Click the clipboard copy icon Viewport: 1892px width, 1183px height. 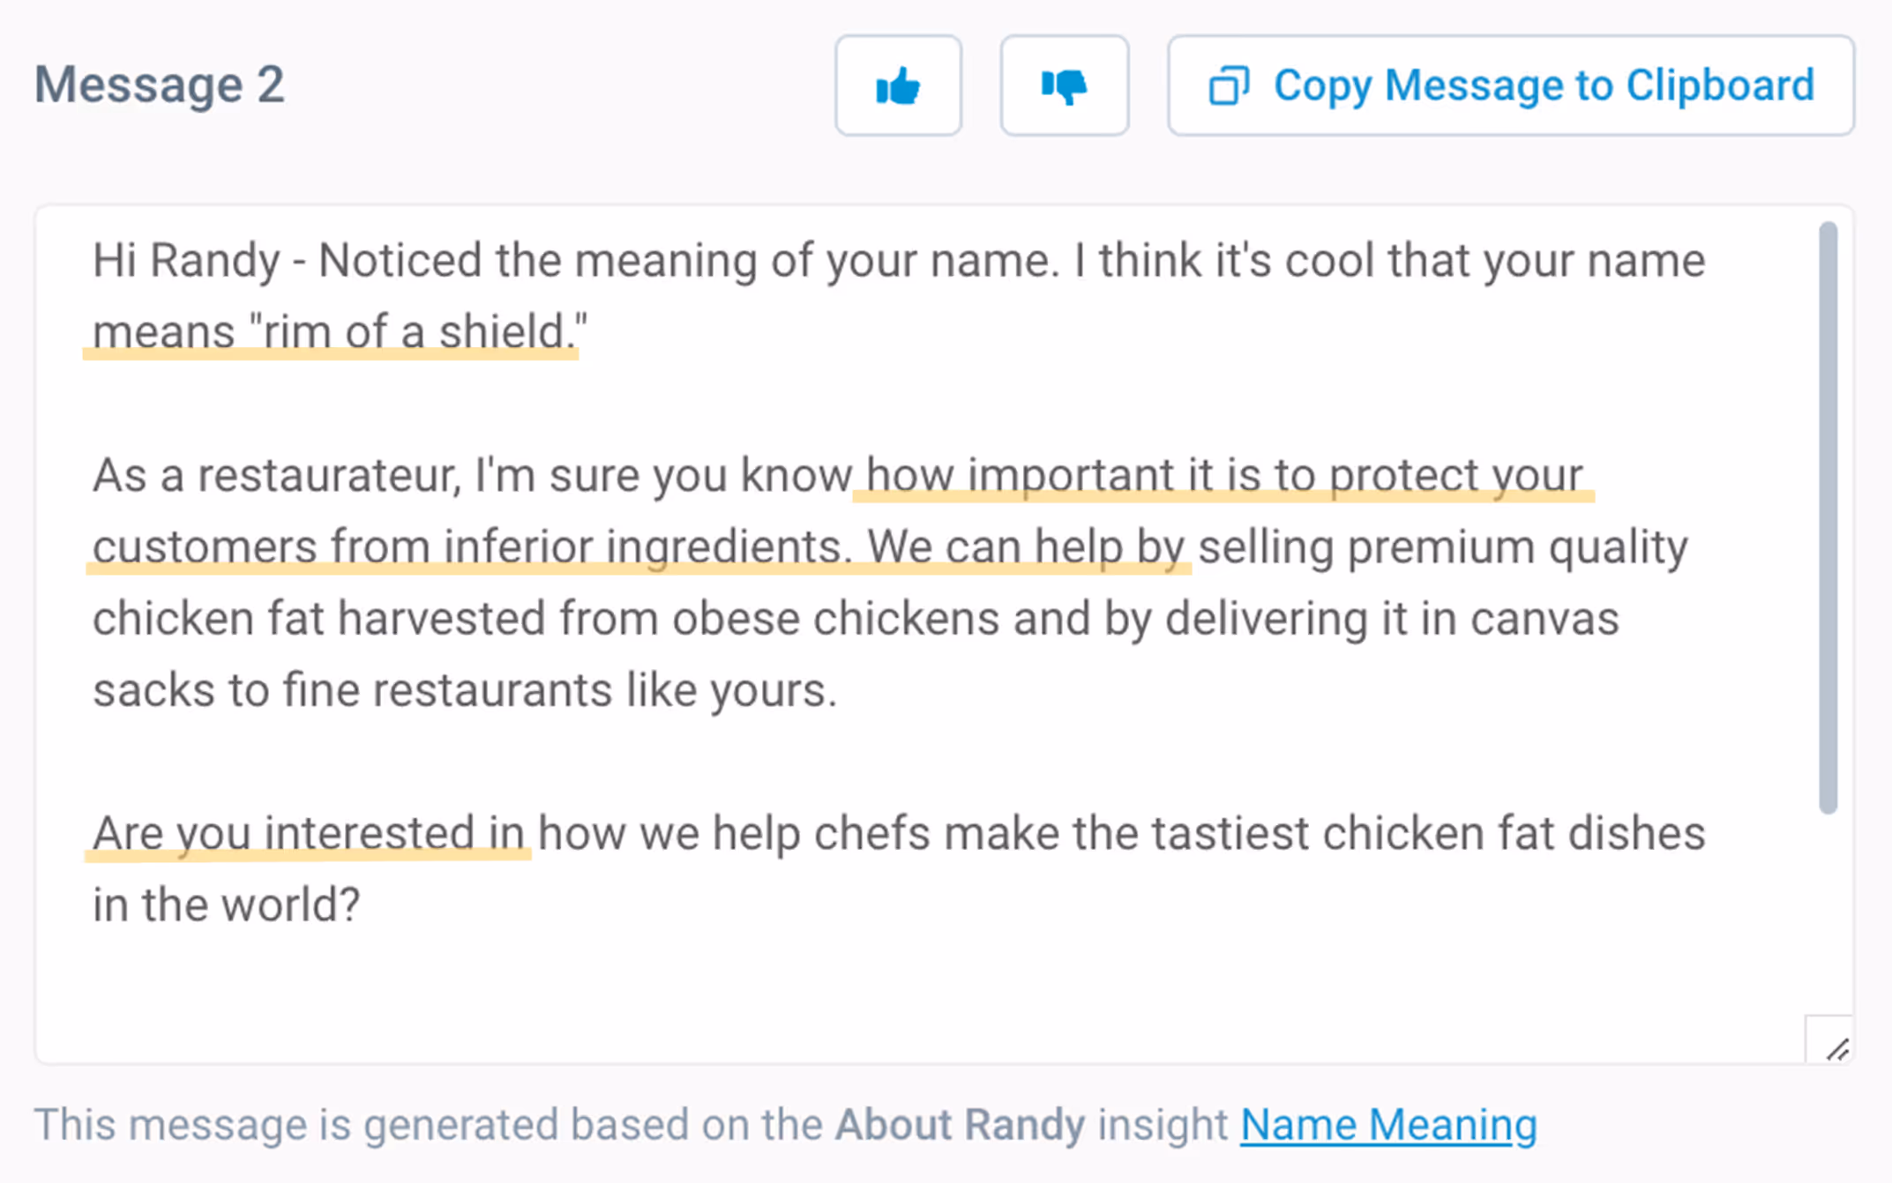pos(1229,86)
